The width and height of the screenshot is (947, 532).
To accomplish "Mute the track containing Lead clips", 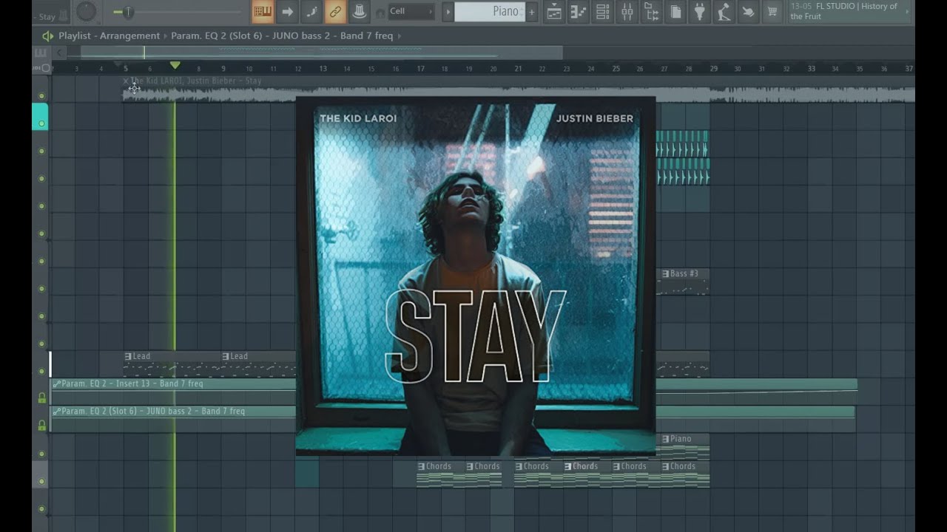I will click(x=41, y=371).
